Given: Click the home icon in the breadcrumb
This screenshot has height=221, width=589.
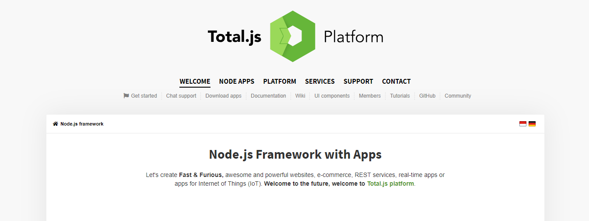Looking at the screenshot, I should tap(56, 124).
